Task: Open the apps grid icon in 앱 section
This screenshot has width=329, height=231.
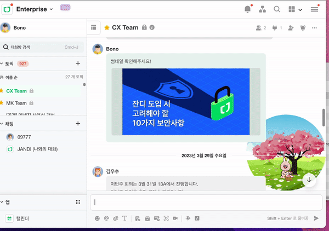Action: (78, 202)
